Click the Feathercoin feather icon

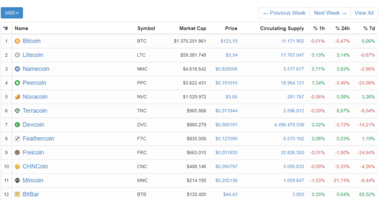17,139
